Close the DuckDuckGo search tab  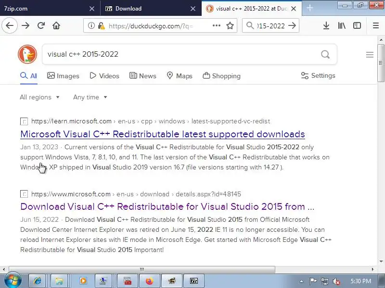(294, 9)
